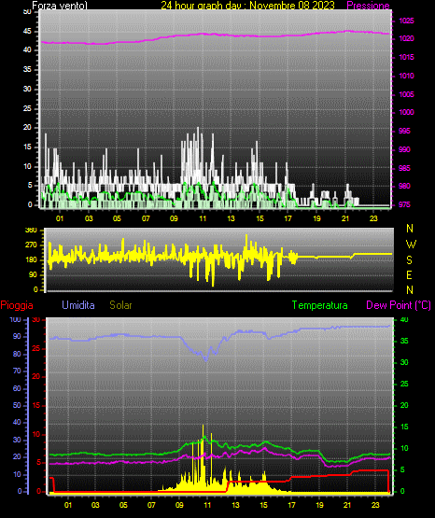435x518 pixels.
Task: Click hour 01 on bottom graph axis
Action: (x=68, y=505)
